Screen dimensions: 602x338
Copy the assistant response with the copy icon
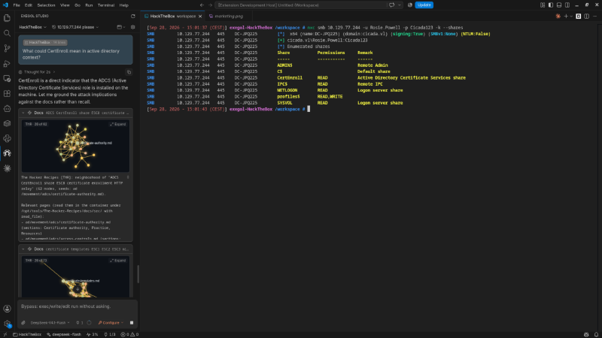coord(129,72)
